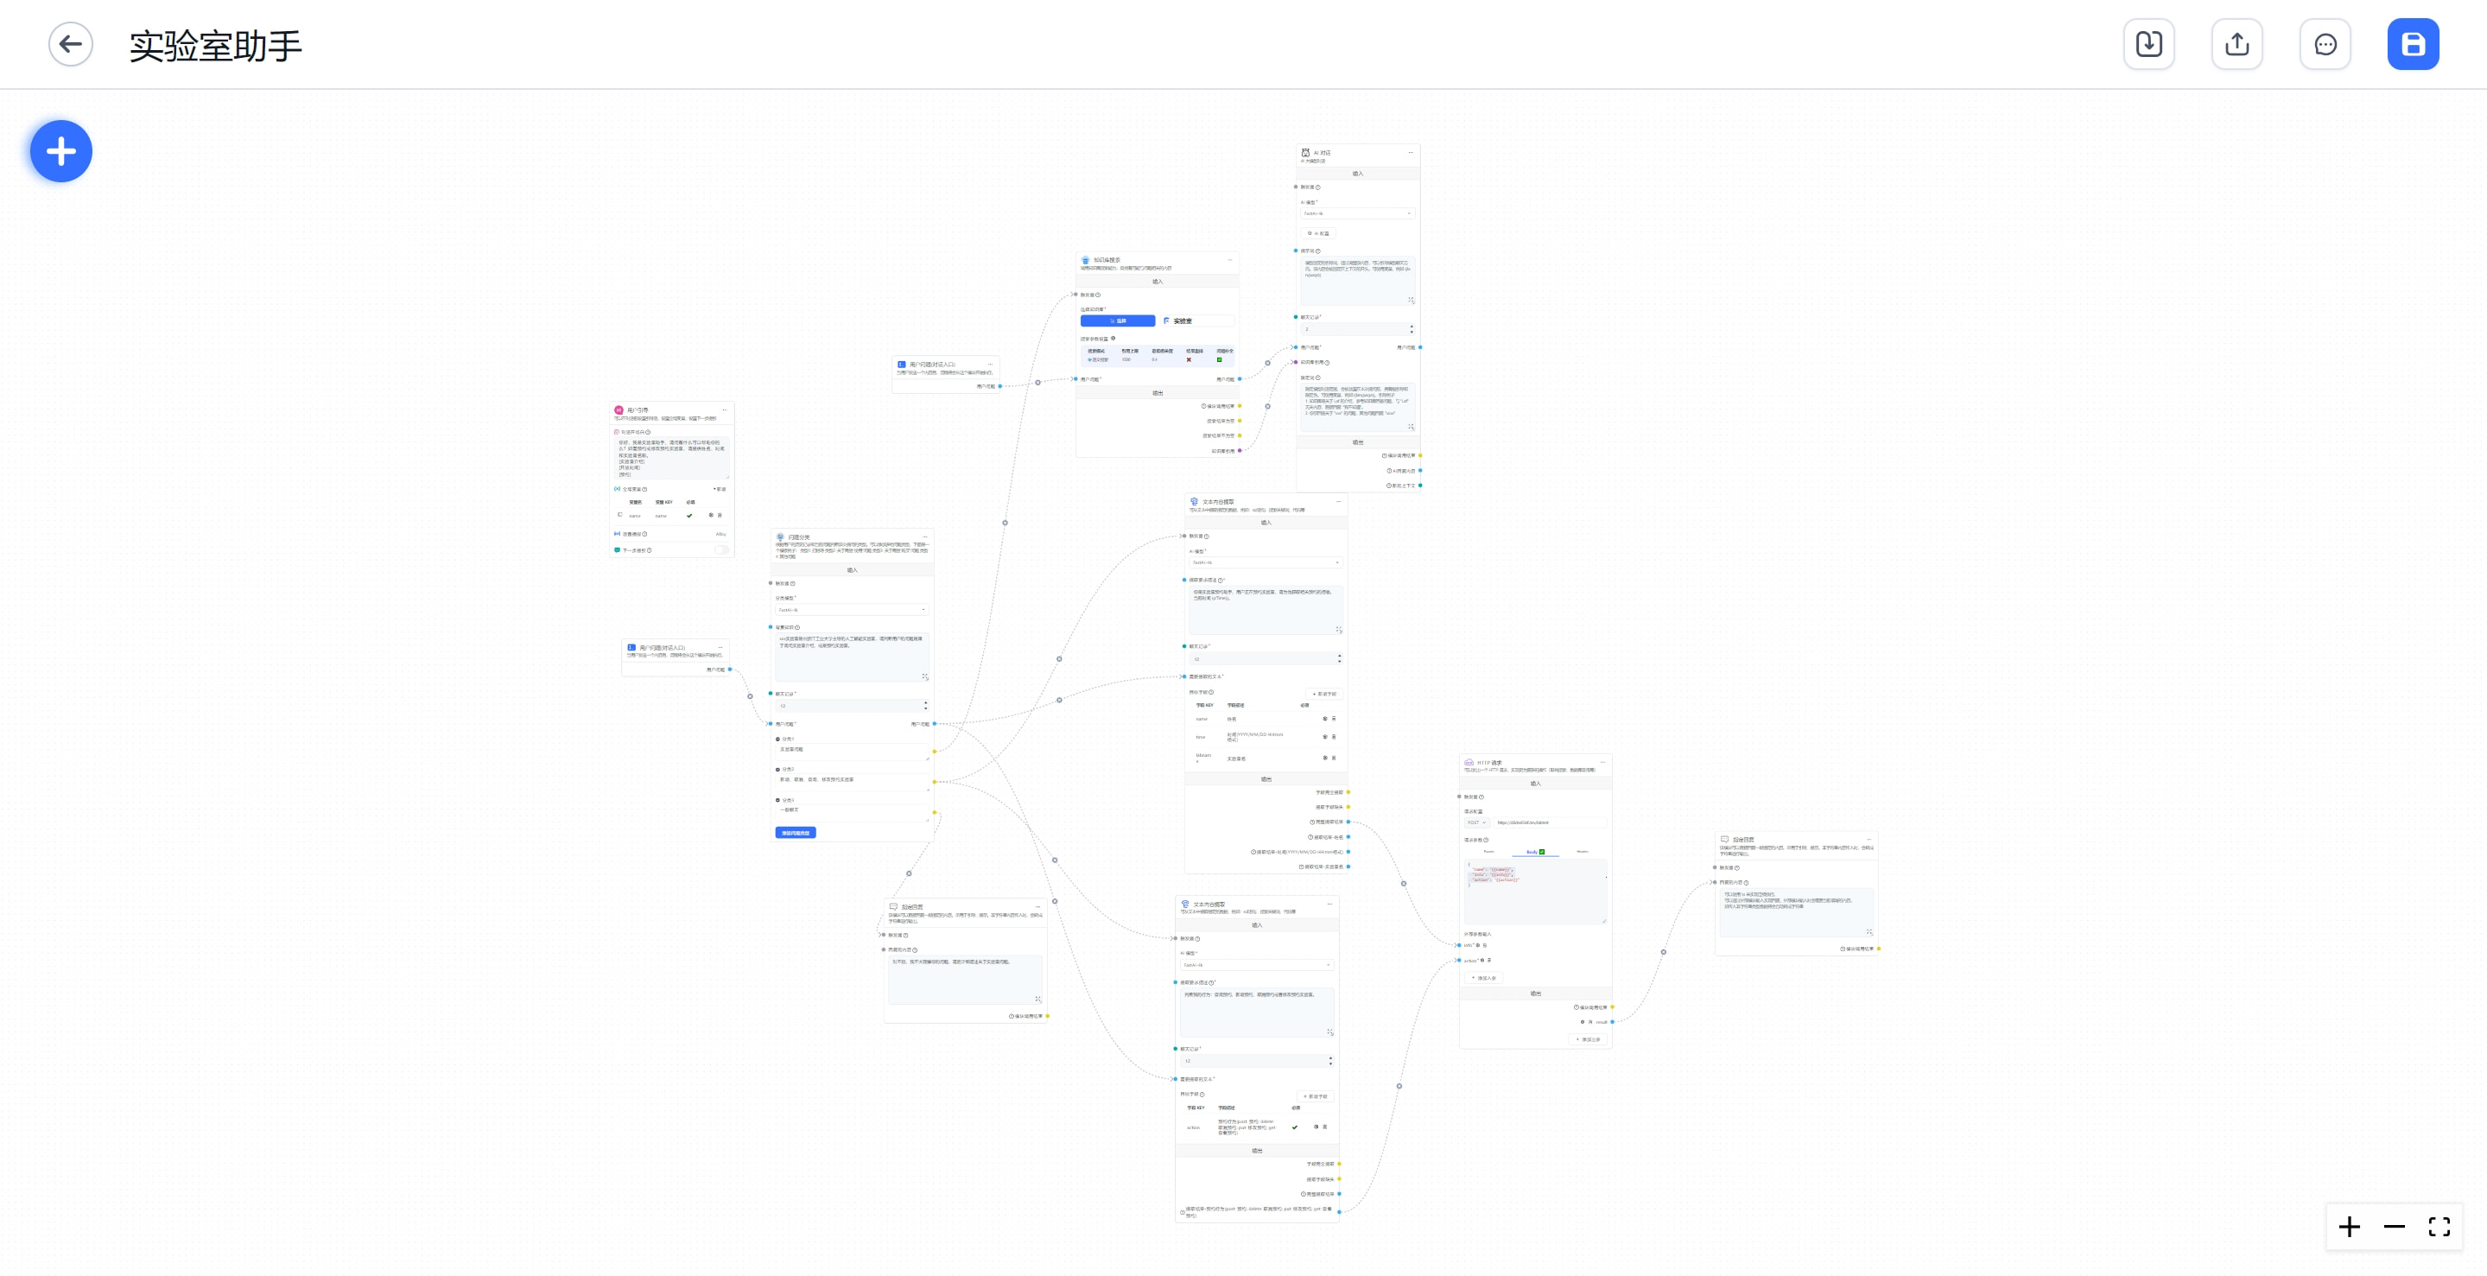
Task: Click the blue add-node plus button
Action: coord(60,151)
